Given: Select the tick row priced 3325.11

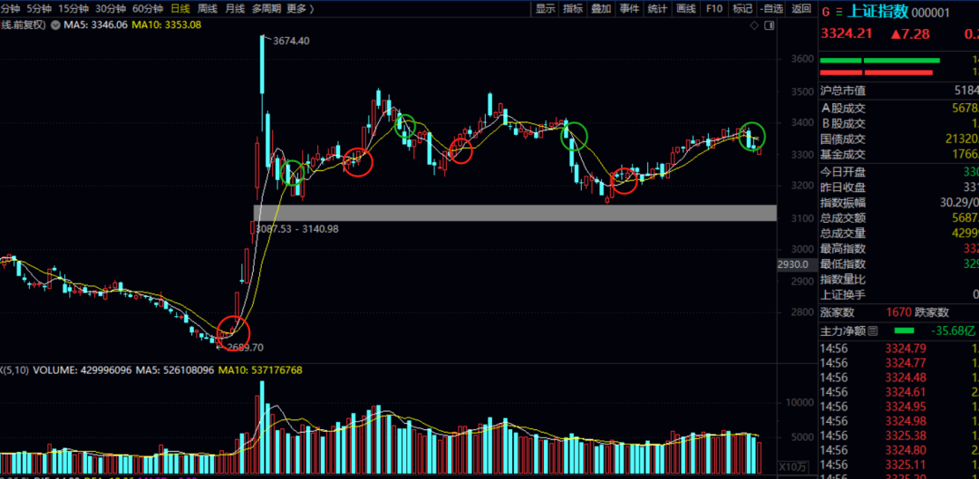Looking at the screenshot, I should tap(898, 465).
